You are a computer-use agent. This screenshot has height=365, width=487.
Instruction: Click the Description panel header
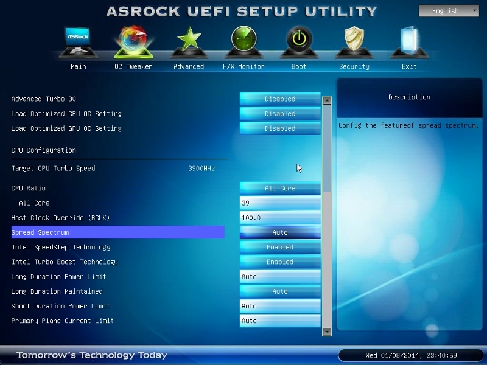pos(409,97)
